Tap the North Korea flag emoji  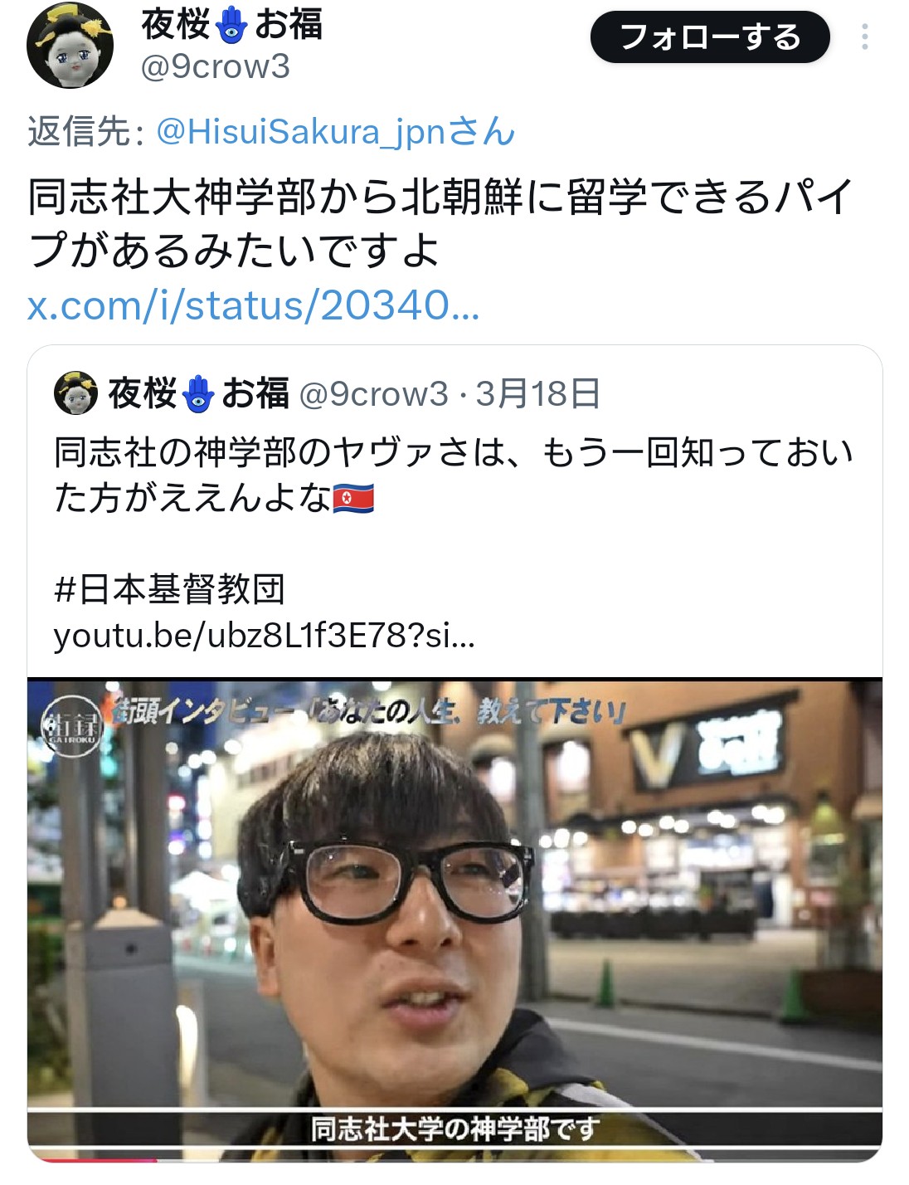353,499
